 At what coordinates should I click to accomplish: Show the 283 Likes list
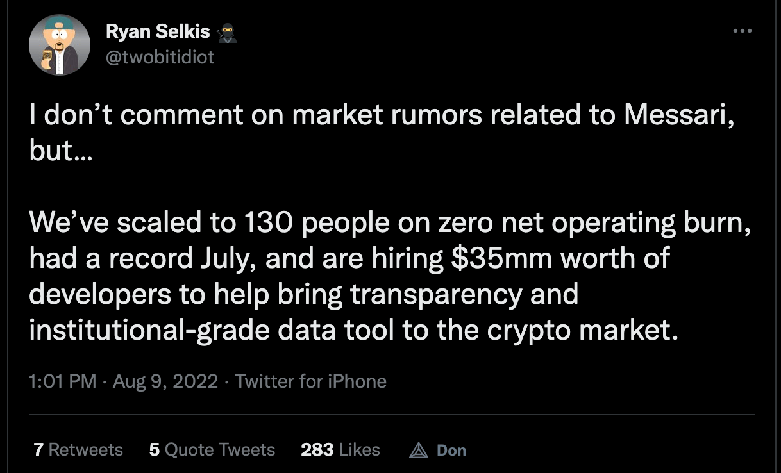(340, 450)
